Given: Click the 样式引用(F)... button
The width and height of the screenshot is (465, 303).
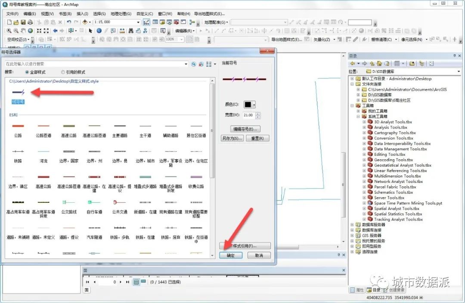Looking at the screenshot, I should 245,246.
